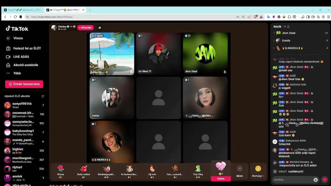Screen dimensions: 331x186
Task: Open top viewer Jhon Steal
Action: click(x=300, y=33)
